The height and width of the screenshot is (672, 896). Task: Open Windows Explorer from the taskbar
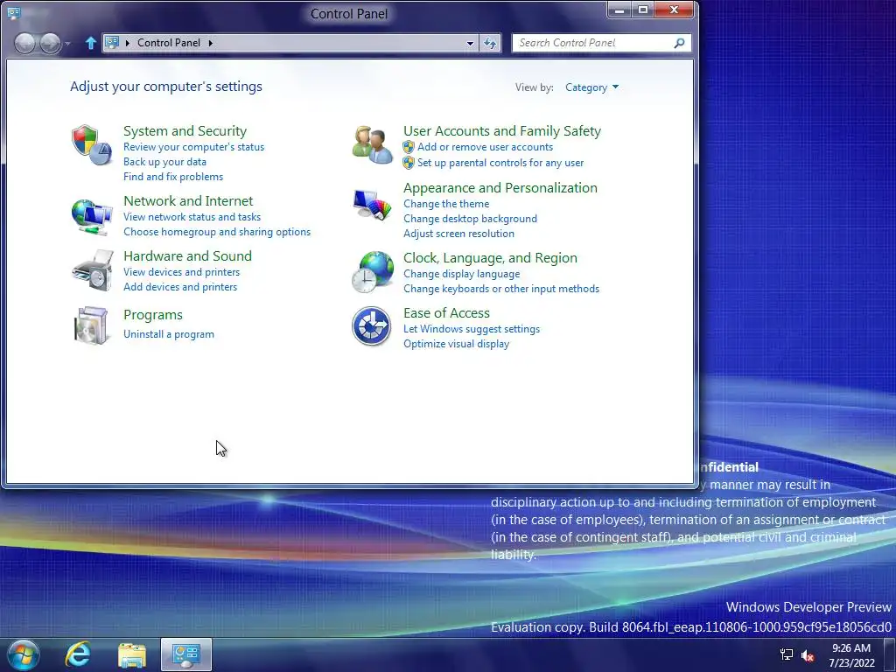pos(132,654)
